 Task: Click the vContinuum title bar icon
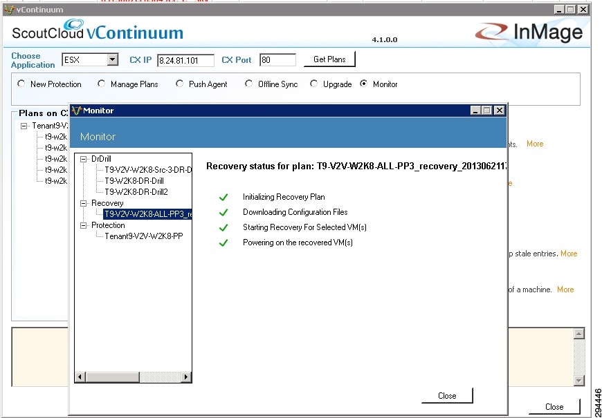[x=9, y=10]
